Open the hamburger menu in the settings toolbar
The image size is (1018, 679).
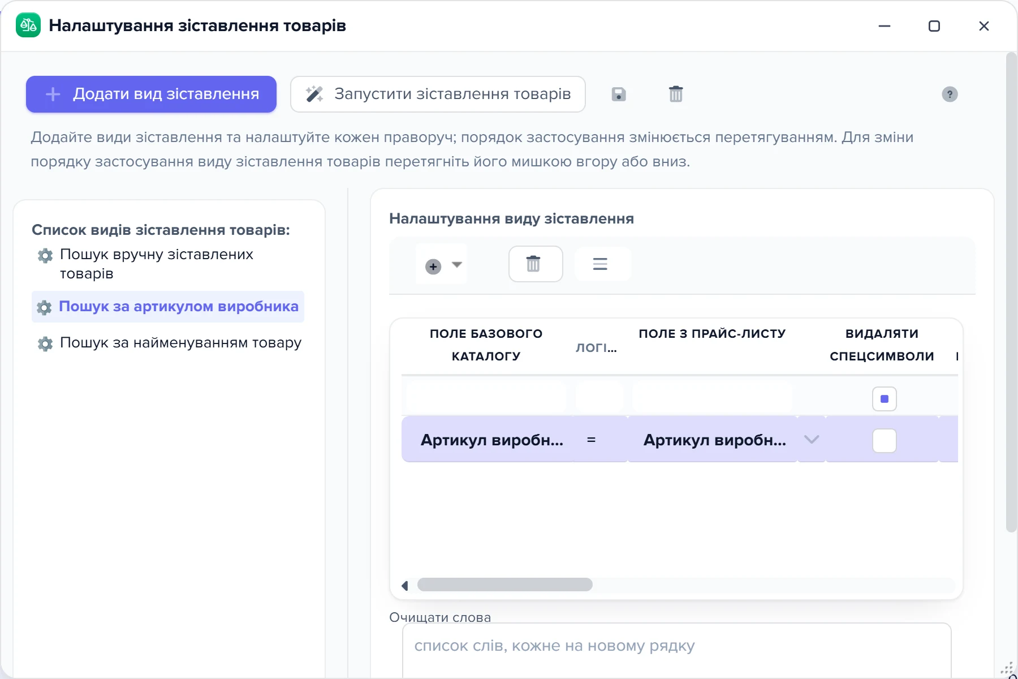[x=600, y=264]
